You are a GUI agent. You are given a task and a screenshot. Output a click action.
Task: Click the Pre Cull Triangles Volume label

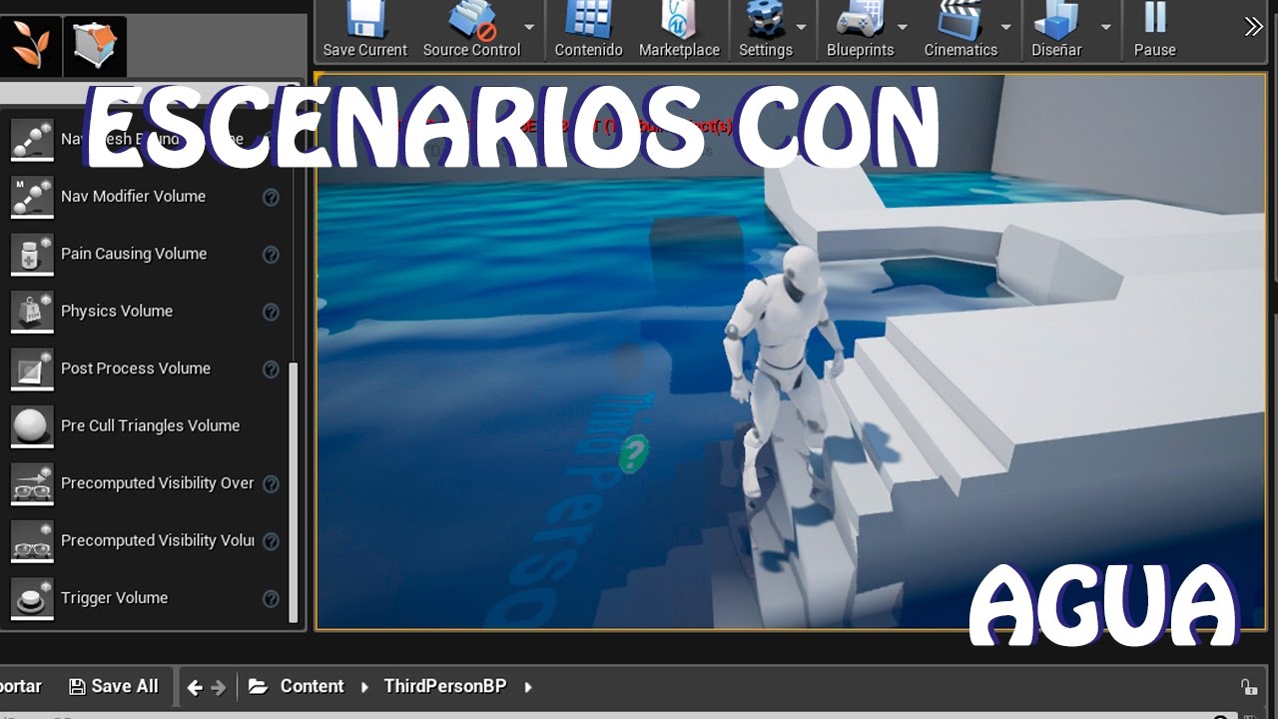(150, 425)
